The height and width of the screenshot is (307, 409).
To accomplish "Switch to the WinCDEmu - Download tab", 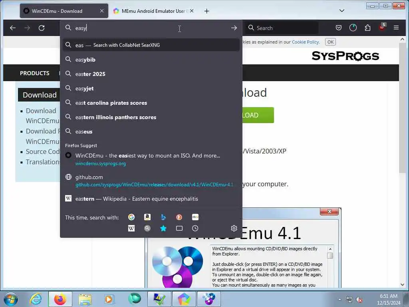I will point(64,11).
